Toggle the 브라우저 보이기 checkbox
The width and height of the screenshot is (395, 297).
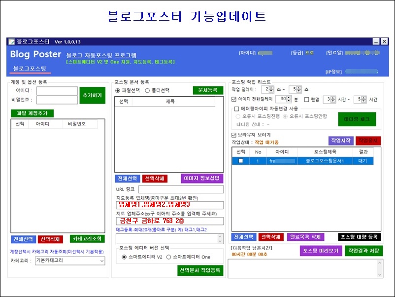point(234,135)
